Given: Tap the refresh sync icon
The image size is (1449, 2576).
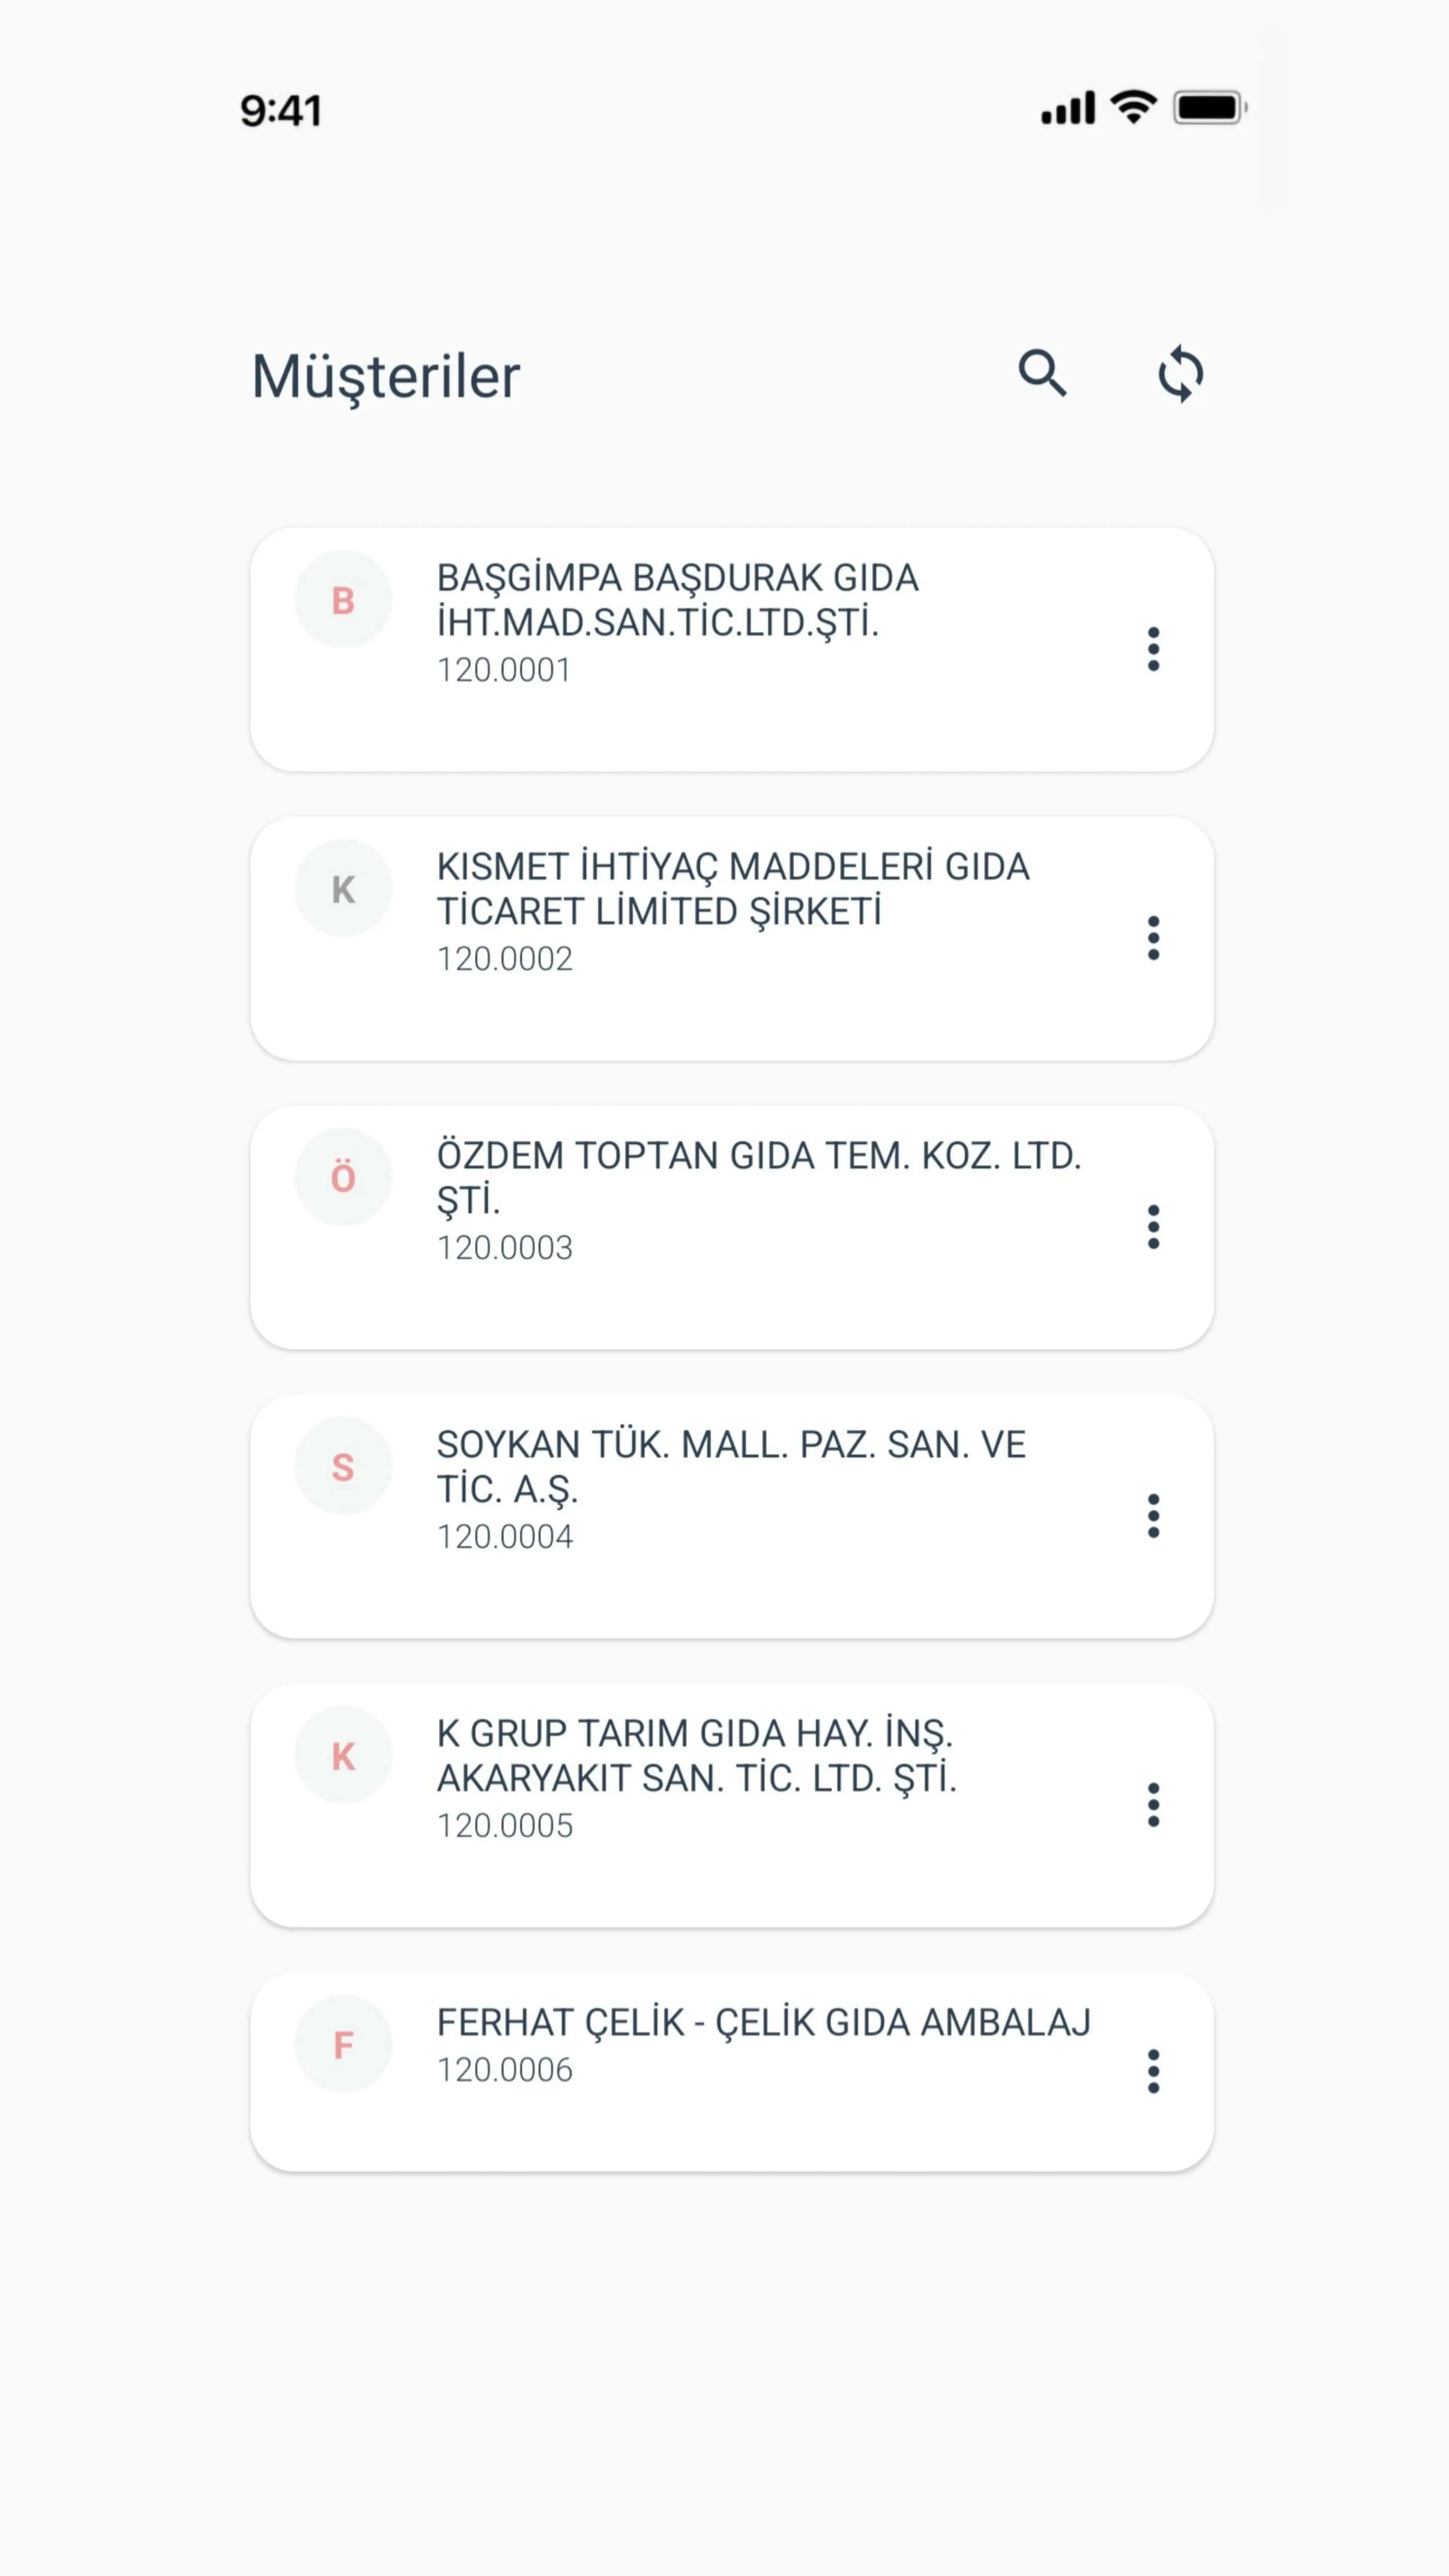Looking at the screenshot, I should pos(1180,374).
